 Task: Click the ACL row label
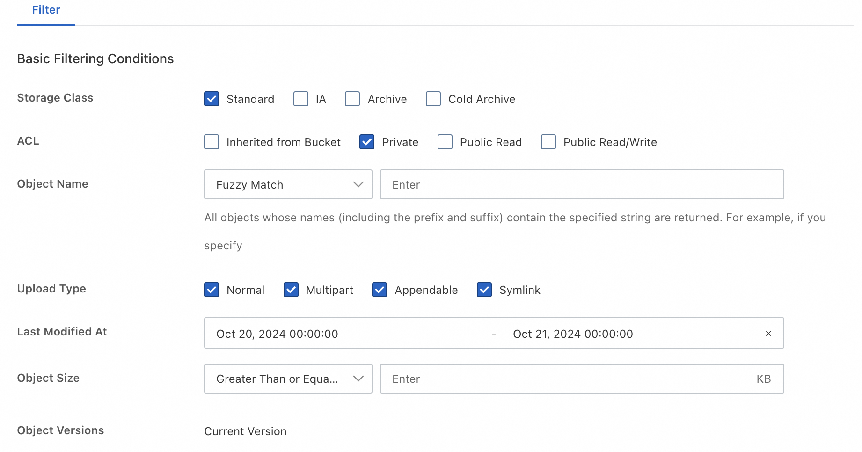[x=28, y=141]
